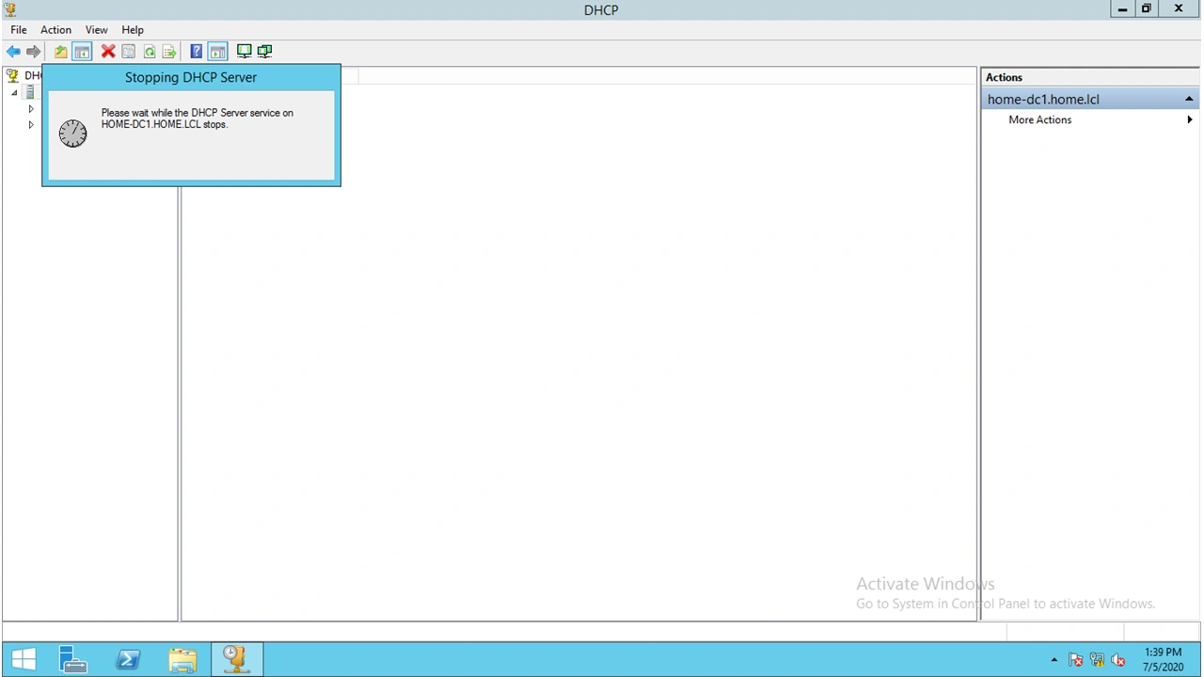Restore down the DHCP window
This screenshot has height=677, width=1204.
(1147, 9)
